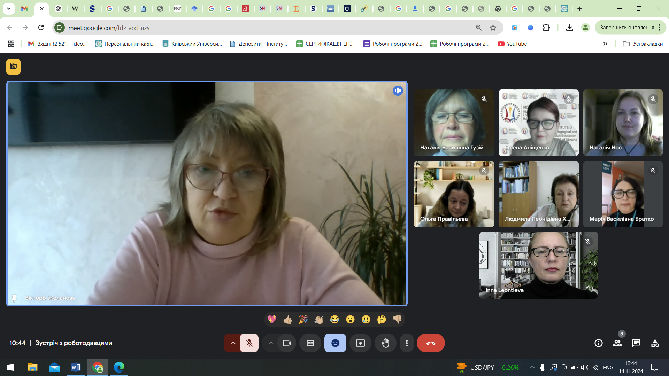Open meeting details info icon
Screen dimensions: 669x376
(x=599, y=343)
